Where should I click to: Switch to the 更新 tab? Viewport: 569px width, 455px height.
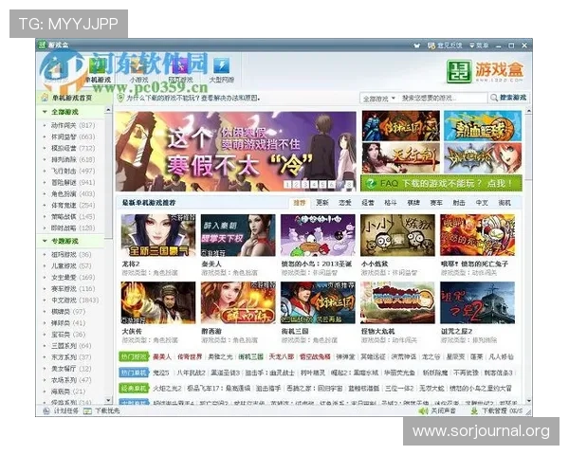pyautogui.click(x=322, y=203)
